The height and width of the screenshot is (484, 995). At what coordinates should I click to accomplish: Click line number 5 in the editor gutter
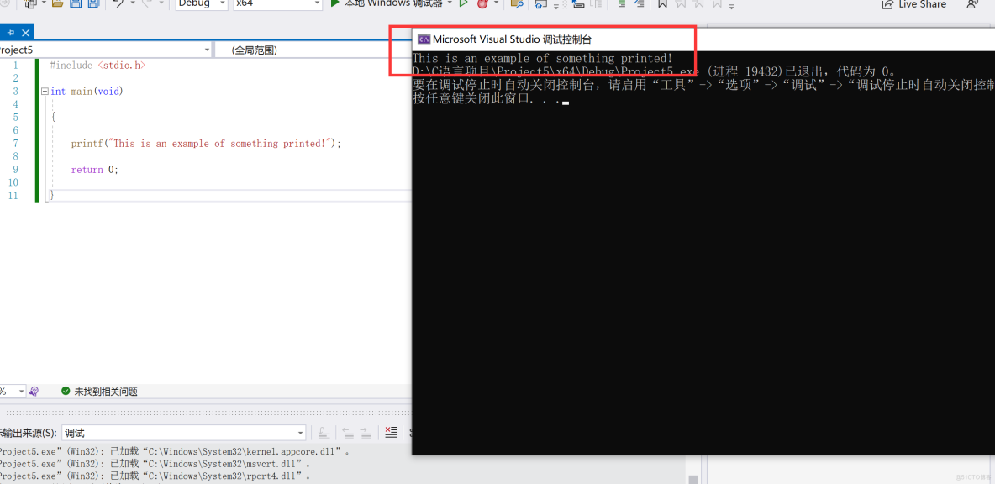tap(15, 118)
